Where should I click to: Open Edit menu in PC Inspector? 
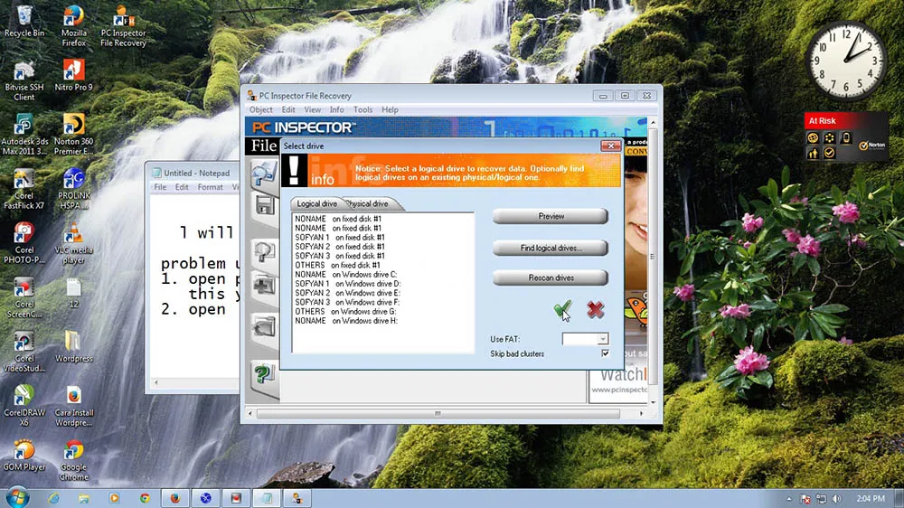288,109
